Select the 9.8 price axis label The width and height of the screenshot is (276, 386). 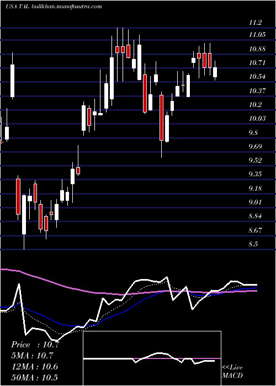tap(253, 133)
